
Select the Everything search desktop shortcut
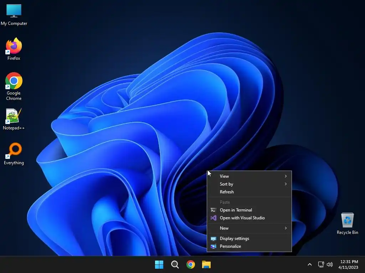click(x=14, y=154)
